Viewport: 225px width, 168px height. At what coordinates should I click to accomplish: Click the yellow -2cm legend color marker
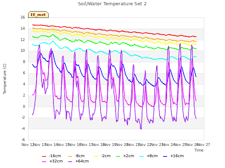point(96,156)
